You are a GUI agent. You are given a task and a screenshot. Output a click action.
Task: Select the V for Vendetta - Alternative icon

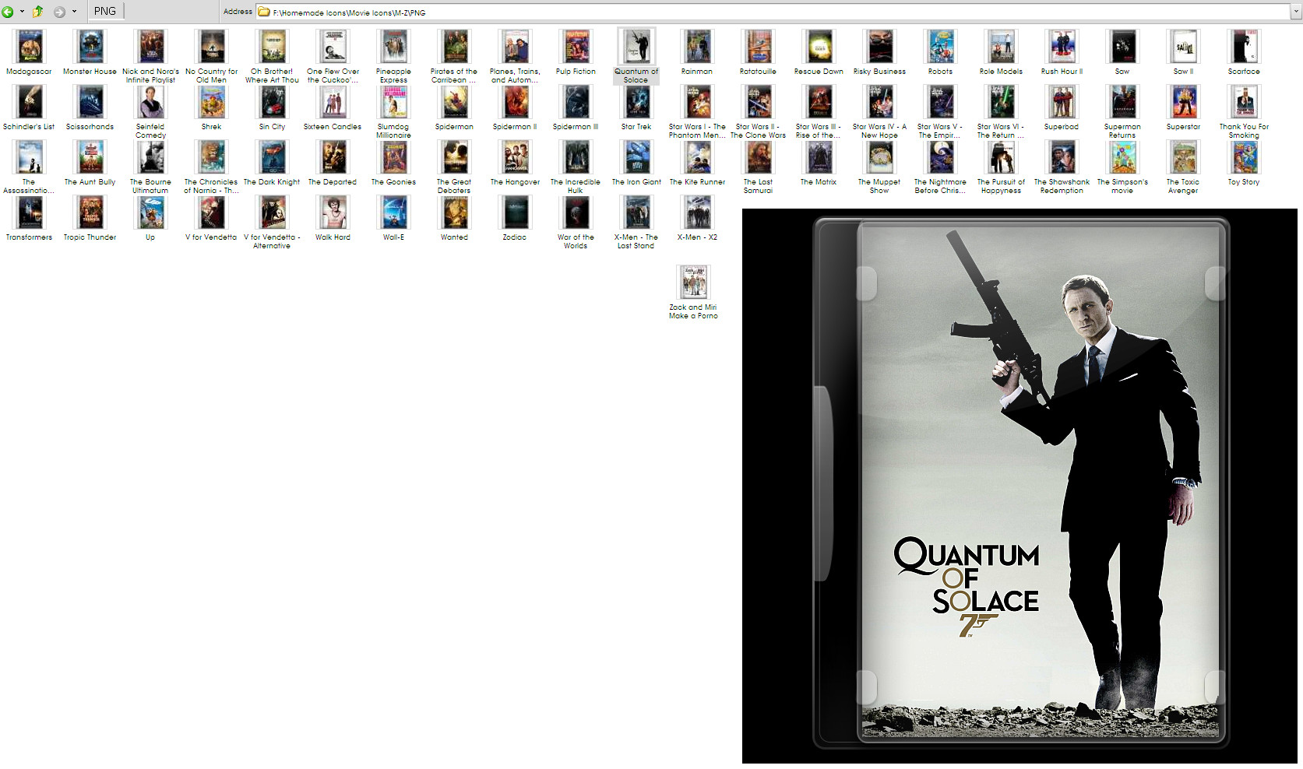coord(273,212)
